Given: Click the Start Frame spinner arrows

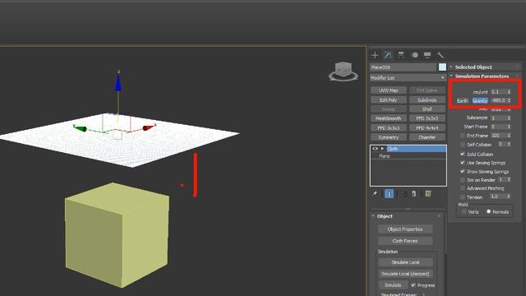Looking at the screenshot, I should [x=509, y=127].
